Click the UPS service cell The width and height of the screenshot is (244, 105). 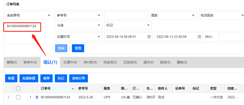coord(107,97)
